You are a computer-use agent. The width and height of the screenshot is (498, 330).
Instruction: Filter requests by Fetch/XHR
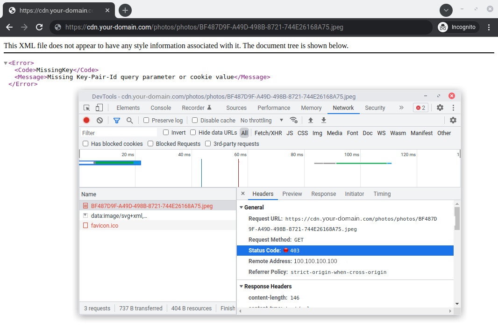point(268,133)
